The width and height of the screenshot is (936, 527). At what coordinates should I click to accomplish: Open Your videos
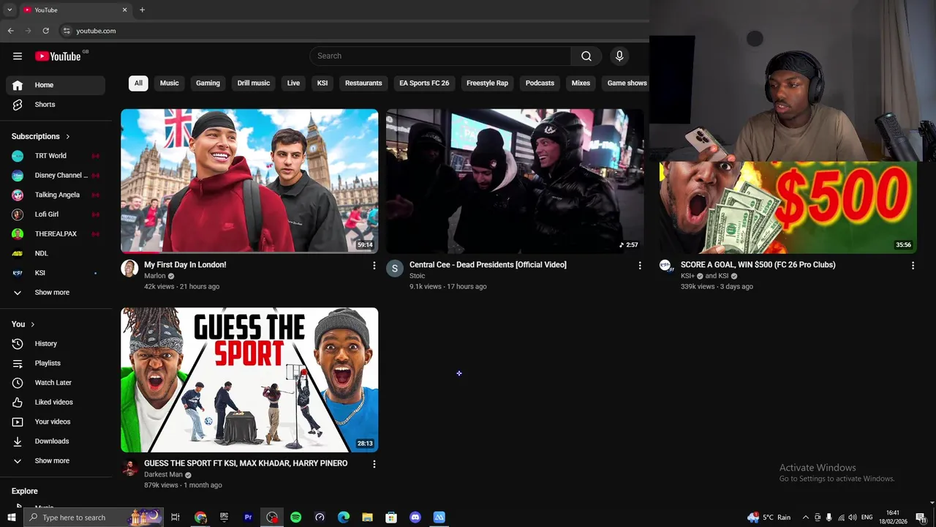pyautogui.click(x=56, y=422)
